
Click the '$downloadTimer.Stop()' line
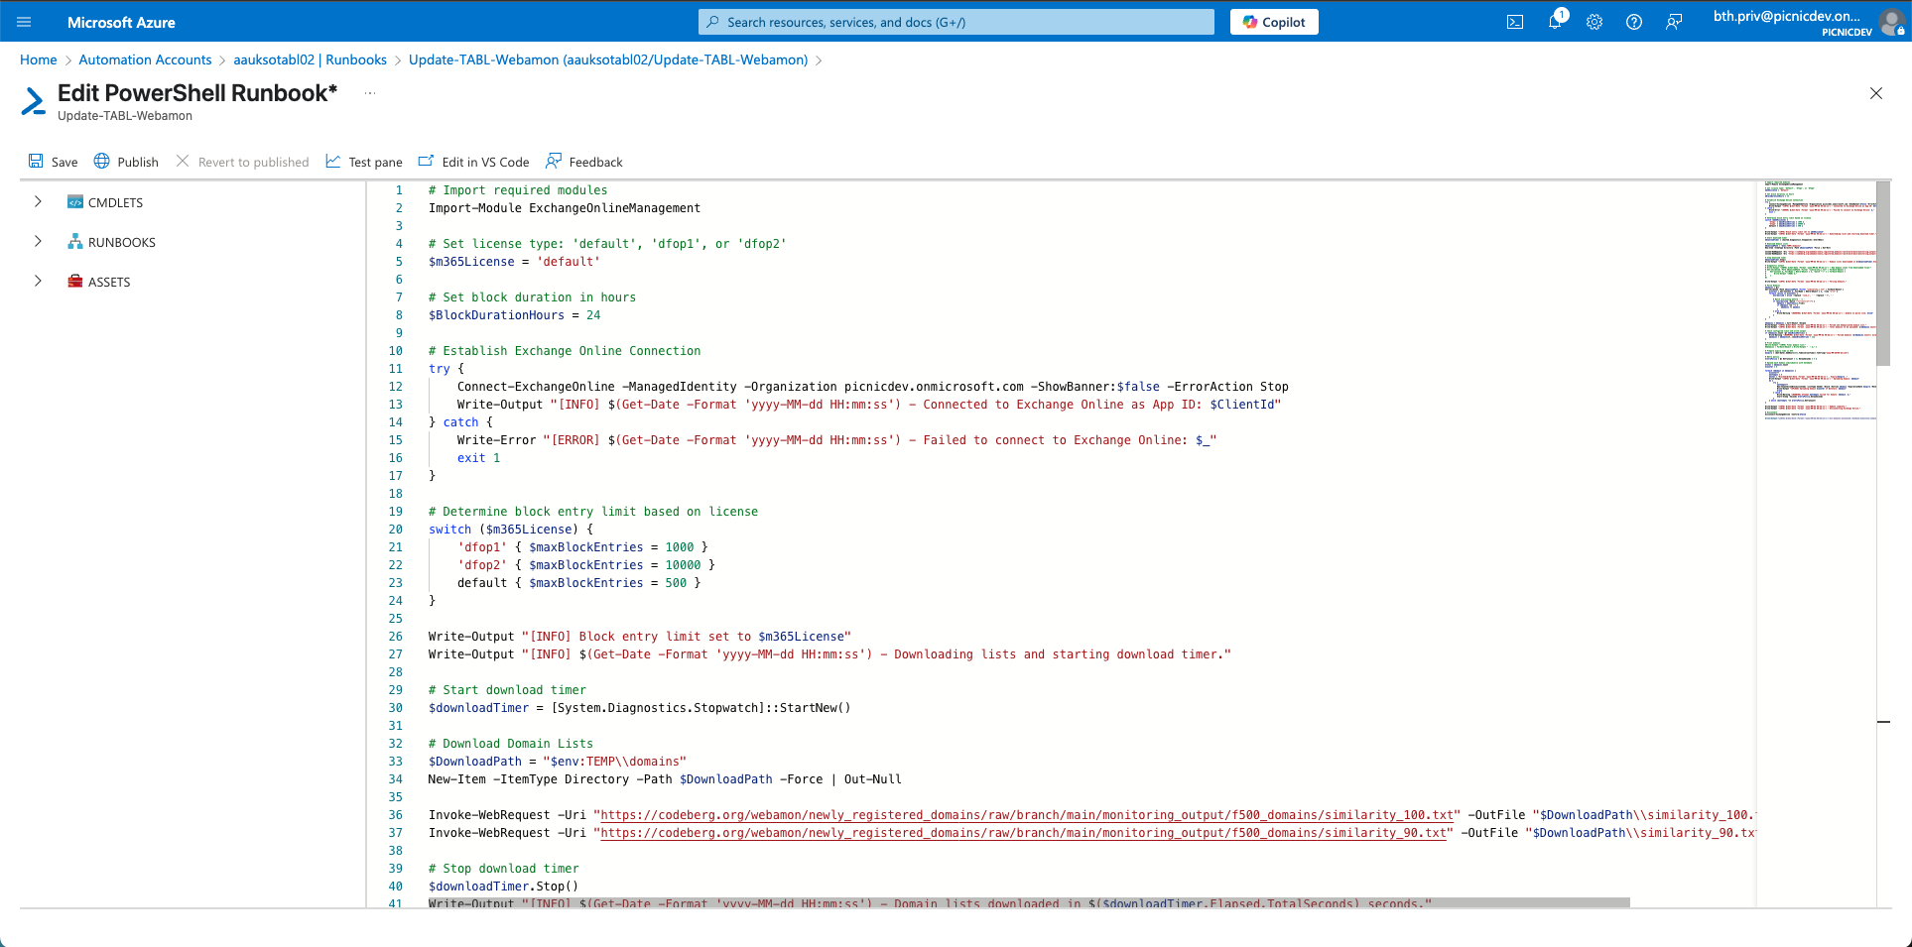tap(503, 887)
